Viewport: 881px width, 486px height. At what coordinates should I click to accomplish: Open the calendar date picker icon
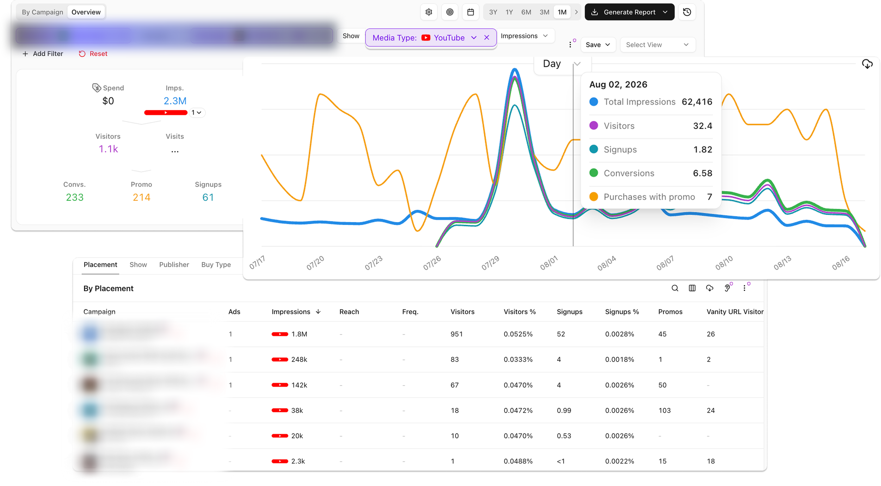click(x=470, y=12)
